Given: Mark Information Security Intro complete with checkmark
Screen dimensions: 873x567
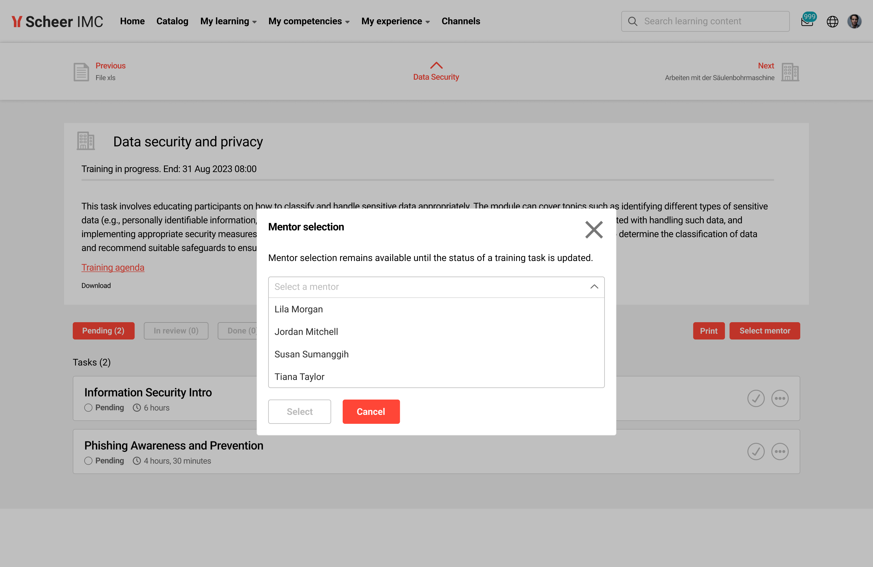Looking at the screenshot, I should pos(756,398).
